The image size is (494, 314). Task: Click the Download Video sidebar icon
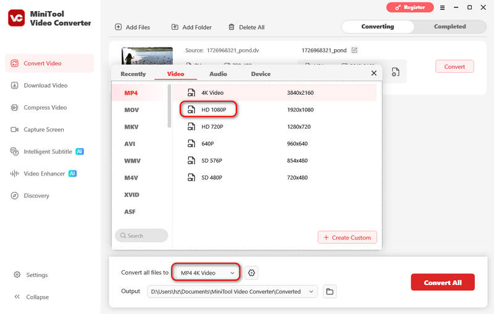[14, 86]
